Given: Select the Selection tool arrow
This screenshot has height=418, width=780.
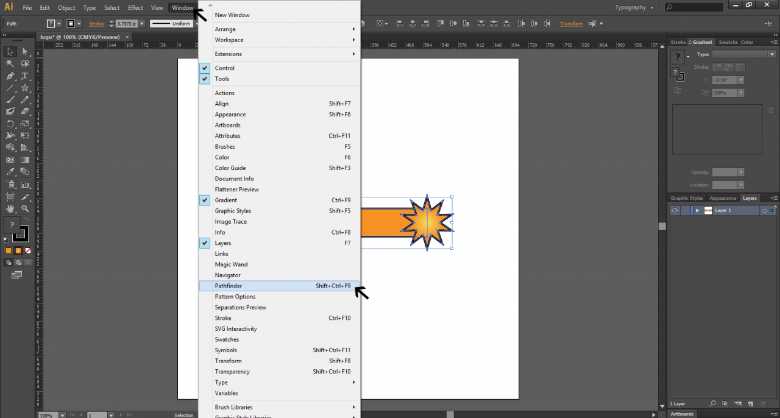Looking at the screenshot, I should click(10, 52).
